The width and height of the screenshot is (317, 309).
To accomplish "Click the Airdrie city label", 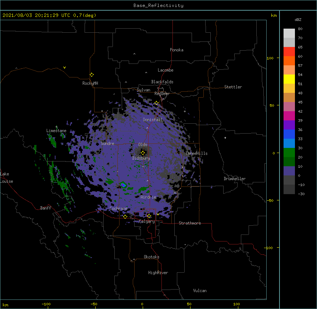I will tap(149, 197).
